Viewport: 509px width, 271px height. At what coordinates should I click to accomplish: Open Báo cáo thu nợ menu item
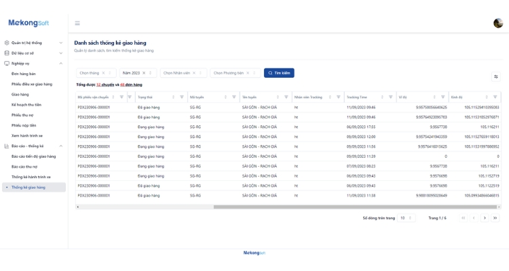(x=24, y=167)
